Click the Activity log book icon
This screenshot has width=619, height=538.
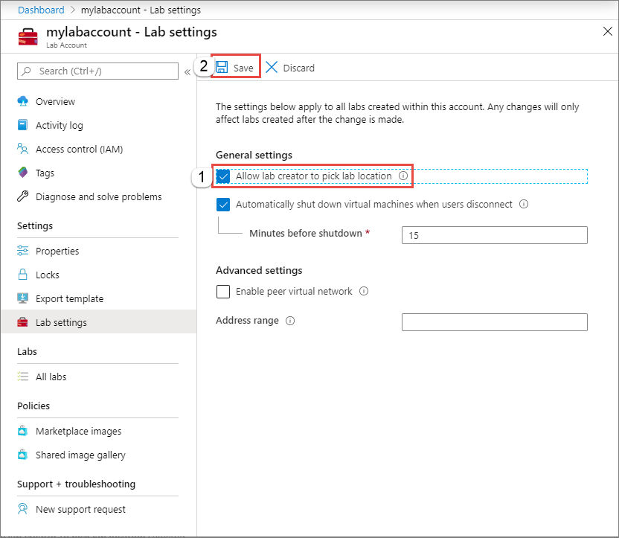23,125
